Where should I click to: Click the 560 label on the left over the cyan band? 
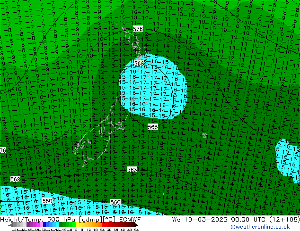click(47, 201)
